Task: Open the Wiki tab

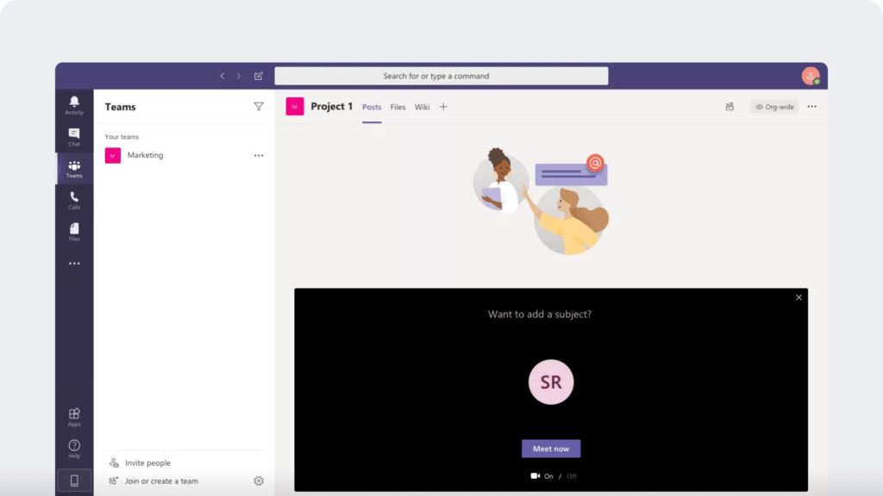Action: 422,107
